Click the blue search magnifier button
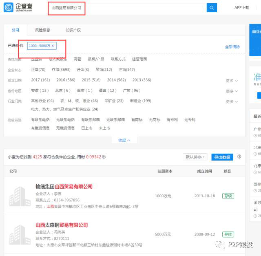 212,8
